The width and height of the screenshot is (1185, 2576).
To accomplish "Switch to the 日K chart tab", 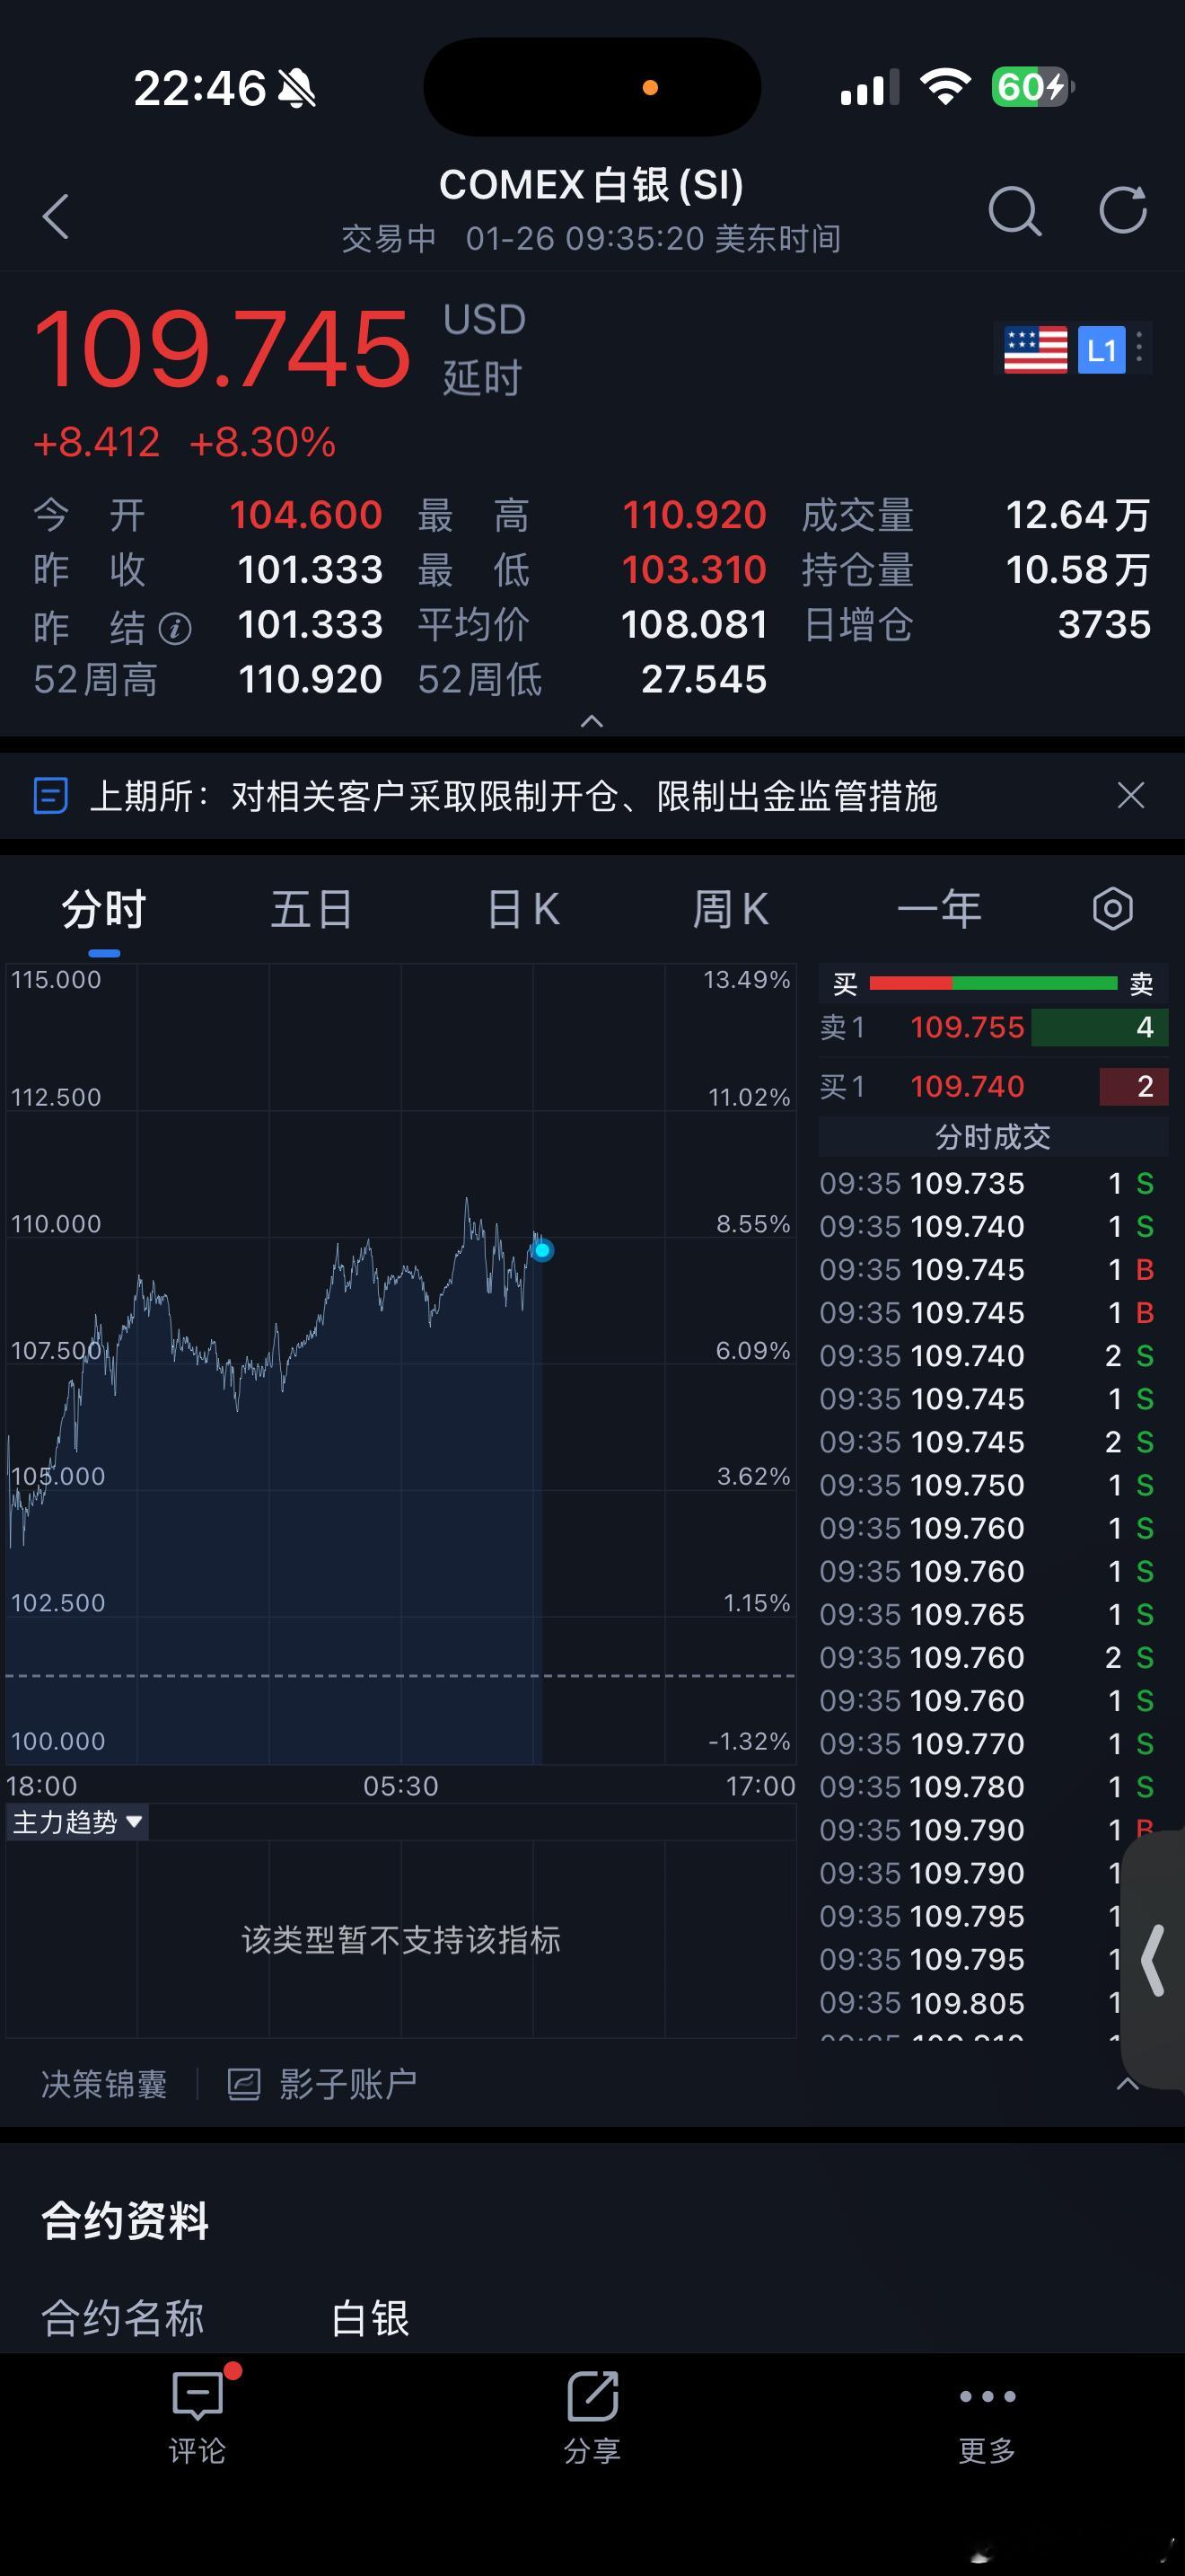I will click(x=522, y=910).
